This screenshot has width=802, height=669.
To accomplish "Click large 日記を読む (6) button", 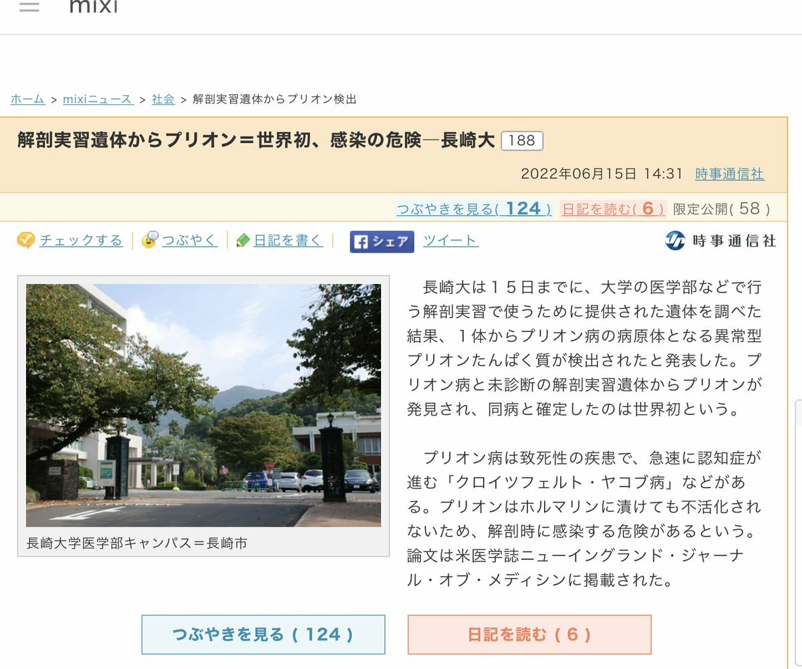I will [x=529, y=634].
